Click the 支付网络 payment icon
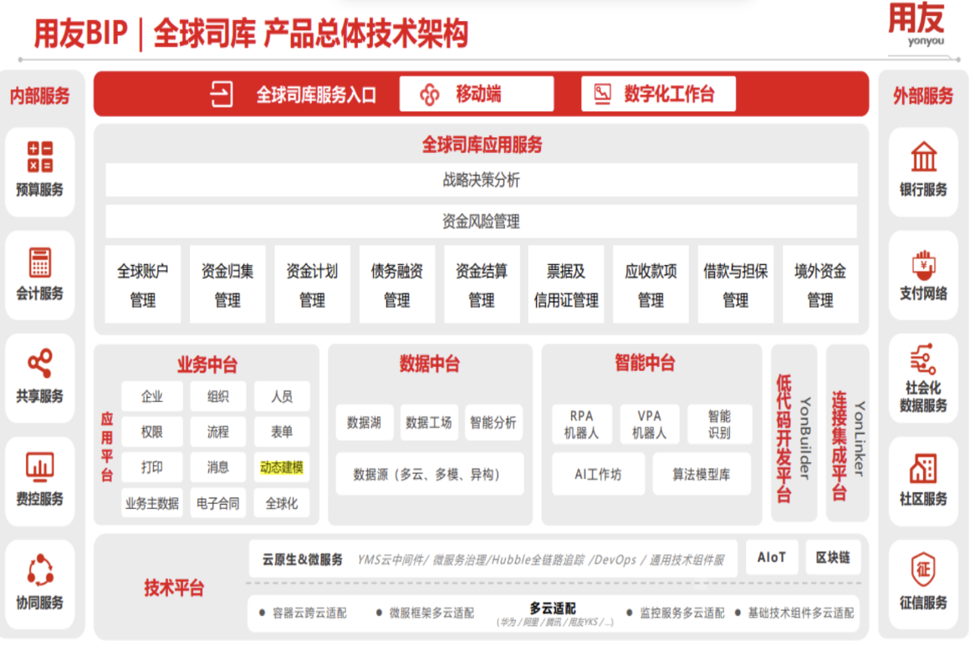Viewport: 975px width, 657px height. 923,265
